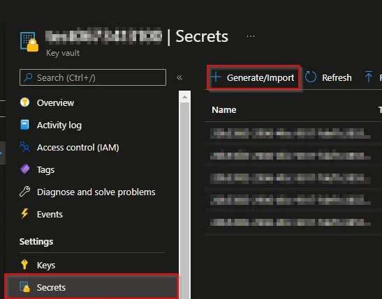Click the search magnifier icon
Screen dimensions: 382x299
pyautogui.click(x=28, y=77)
